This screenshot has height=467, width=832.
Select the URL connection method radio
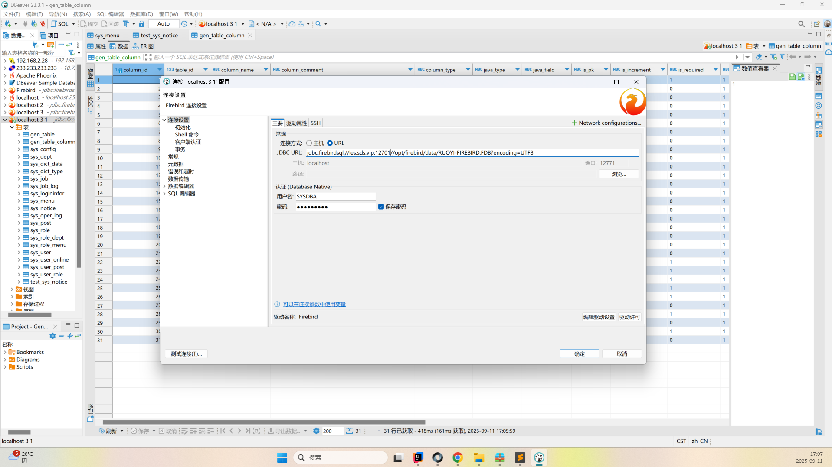coord(330,143)
